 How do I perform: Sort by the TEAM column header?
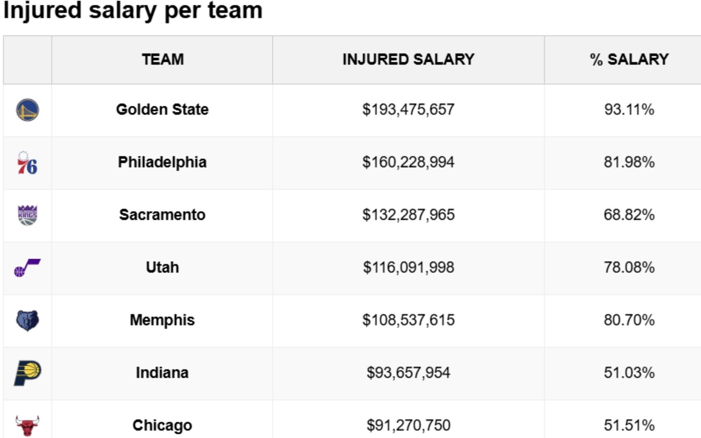point(163,60)
